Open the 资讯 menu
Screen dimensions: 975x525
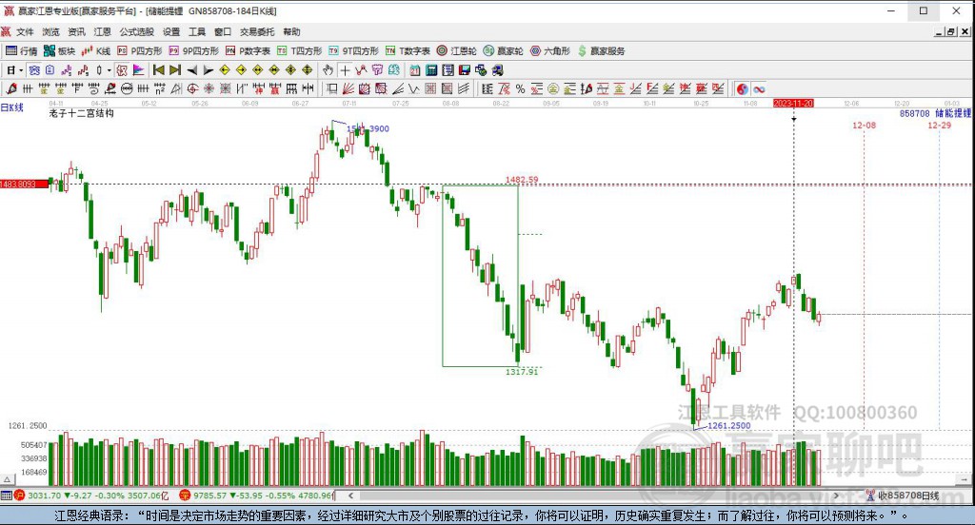coord(76,31)
